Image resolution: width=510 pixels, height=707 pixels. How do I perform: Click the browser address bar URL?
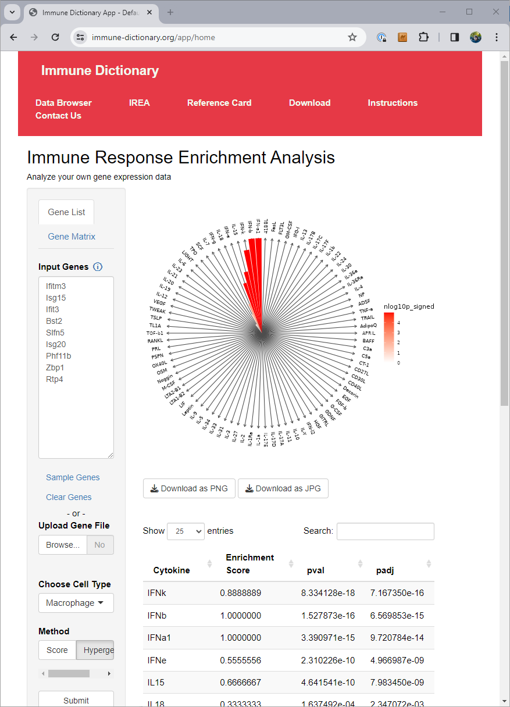pyautogui.click(x=154, y=37)
